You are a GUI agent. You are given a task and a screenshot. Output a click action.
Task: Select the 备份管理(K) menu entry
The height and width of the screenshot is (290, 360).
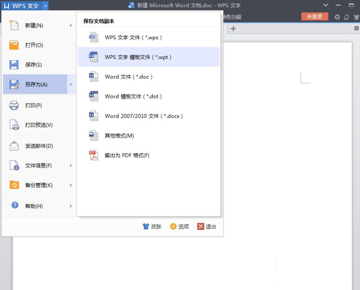39,185
